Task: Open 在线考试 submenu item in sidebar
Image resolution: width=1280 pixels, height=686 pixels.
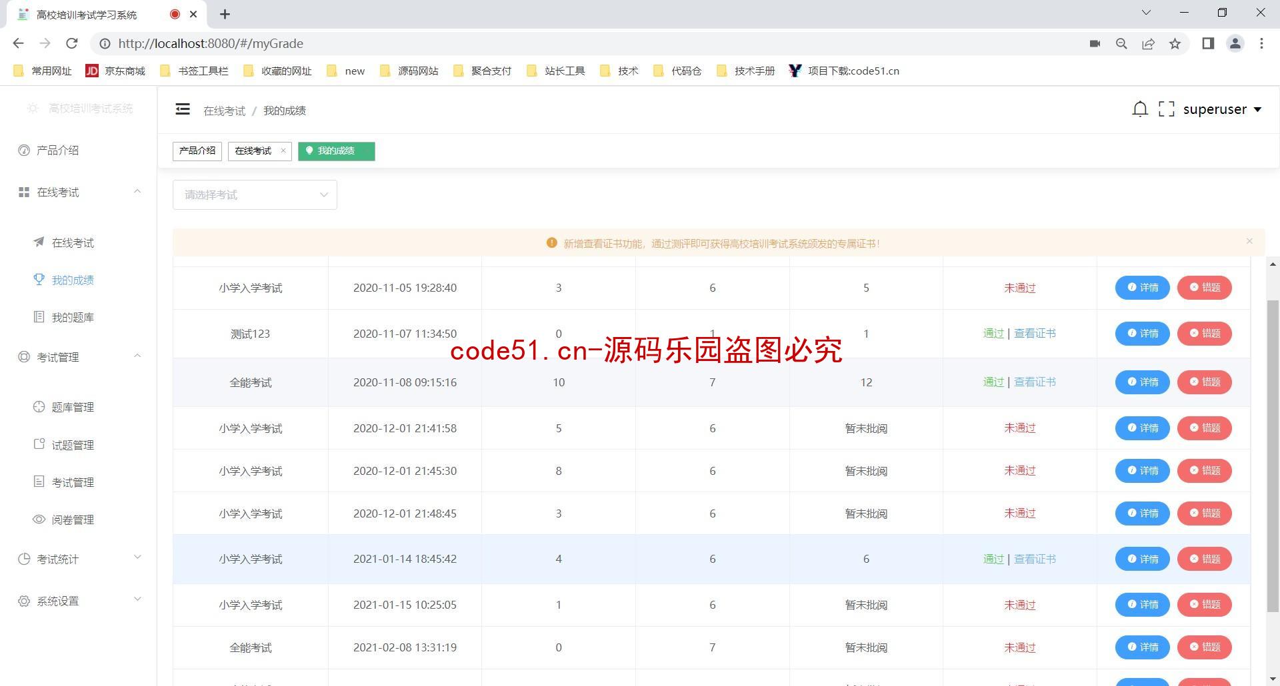Action: (79, 243)
